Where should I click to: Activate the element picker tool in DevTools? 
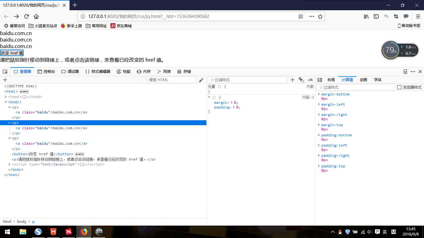[5, 72]
